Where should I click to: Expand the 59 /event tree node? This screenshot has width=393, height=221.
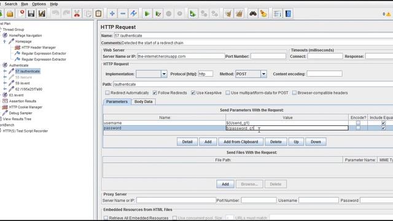[x=5, y=83]
